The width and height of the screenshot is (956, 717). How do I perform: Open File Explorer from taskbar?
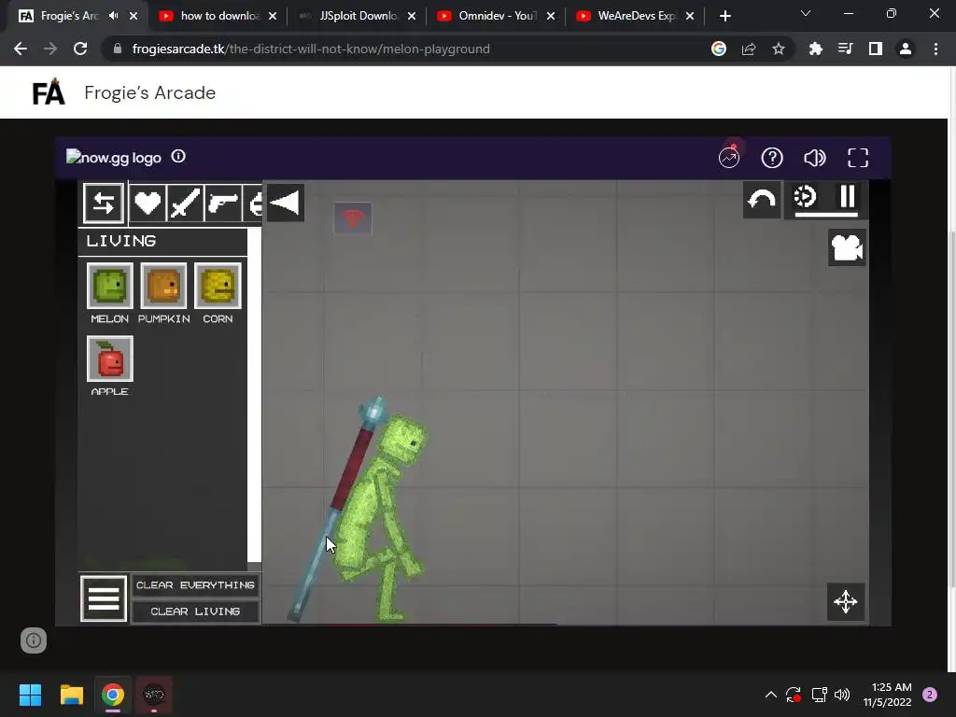[x=71, y=695]
